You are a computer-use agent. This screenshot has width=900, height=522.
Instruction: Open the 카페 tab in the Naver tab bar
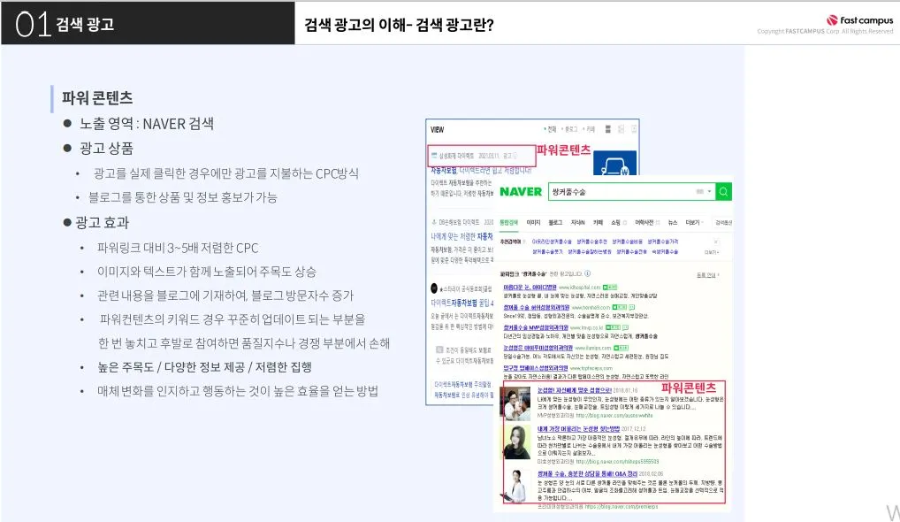[x=598, y=222]
